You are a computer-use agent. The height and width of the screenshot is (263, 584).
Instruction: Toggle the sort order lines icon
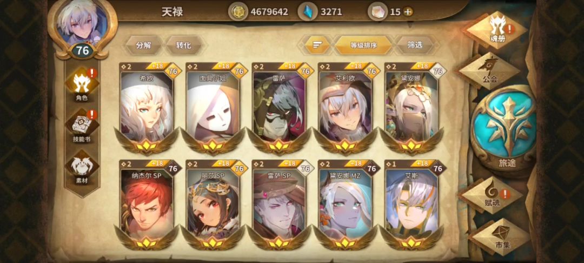coord(317,45)
